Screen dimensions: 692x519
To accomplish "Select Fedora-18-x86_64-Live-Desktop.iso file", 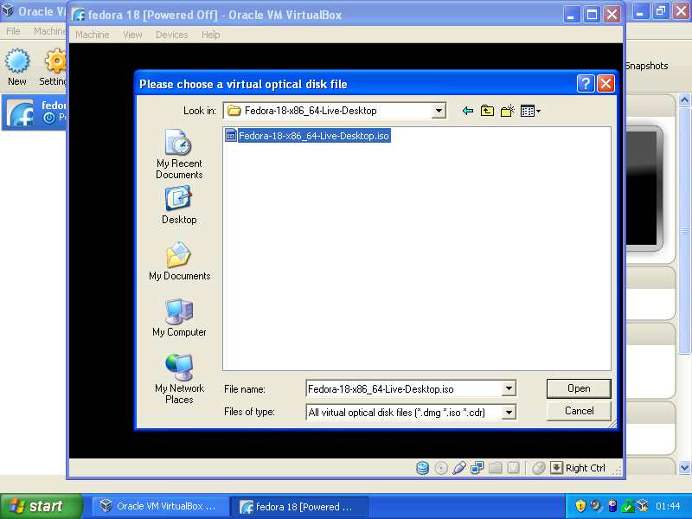I will click(308, 136).
